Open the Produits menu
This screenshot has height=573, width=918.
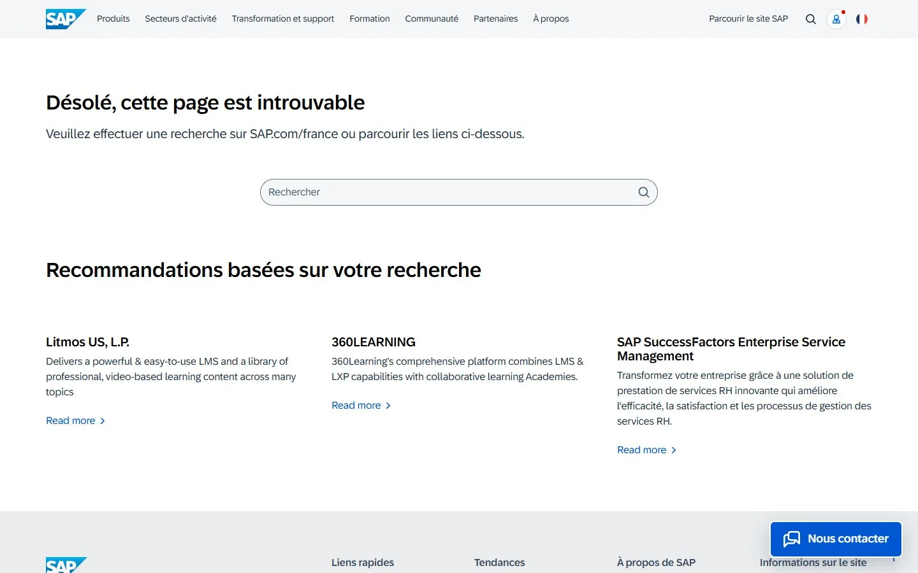pos(113,19)
